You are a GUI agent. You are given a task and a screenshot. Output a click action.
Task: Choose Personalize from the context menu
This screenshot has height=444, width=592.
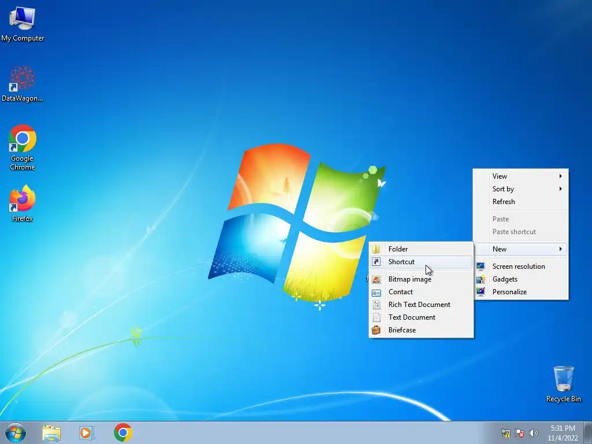(x=521, y=292)
